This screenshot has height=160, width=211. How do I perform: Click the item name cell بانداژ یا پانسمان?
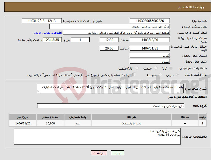pyautogui.click(x=131, y=123)
